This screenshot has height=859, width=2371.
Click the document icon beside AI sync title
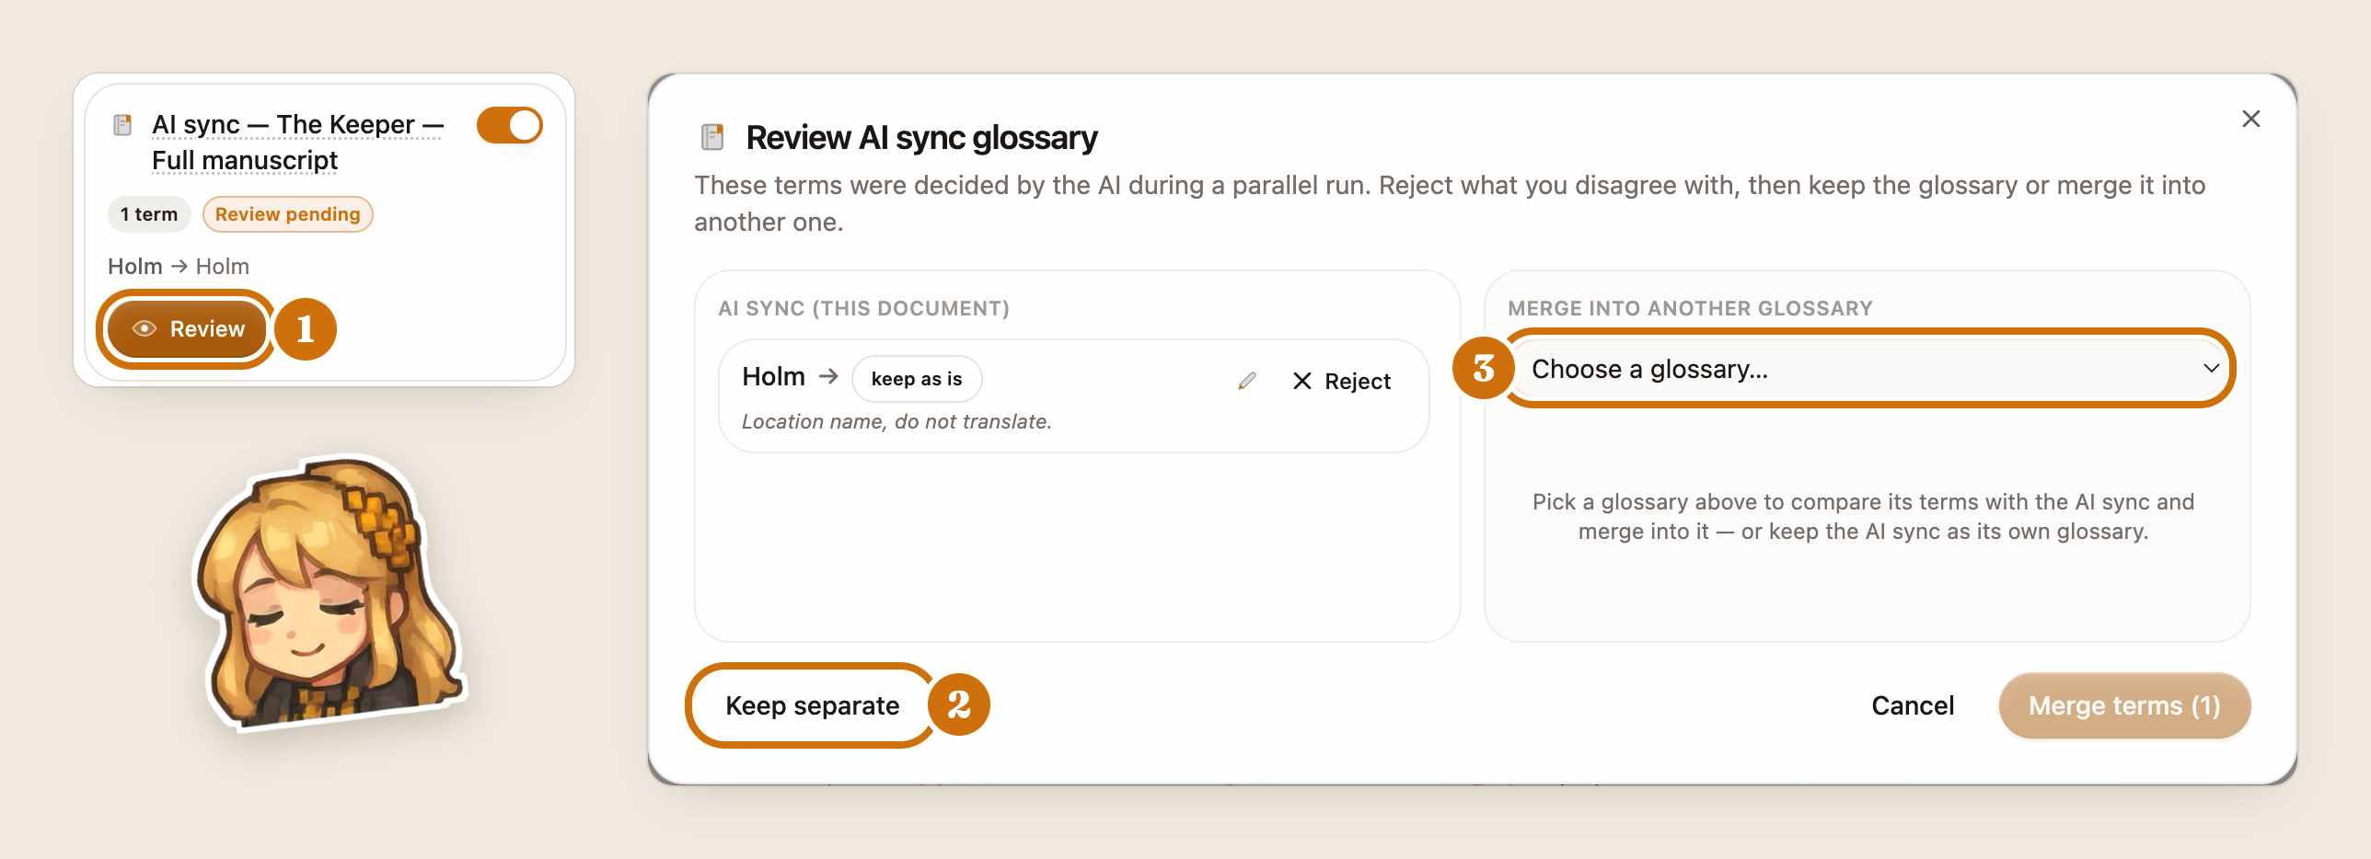122,124
